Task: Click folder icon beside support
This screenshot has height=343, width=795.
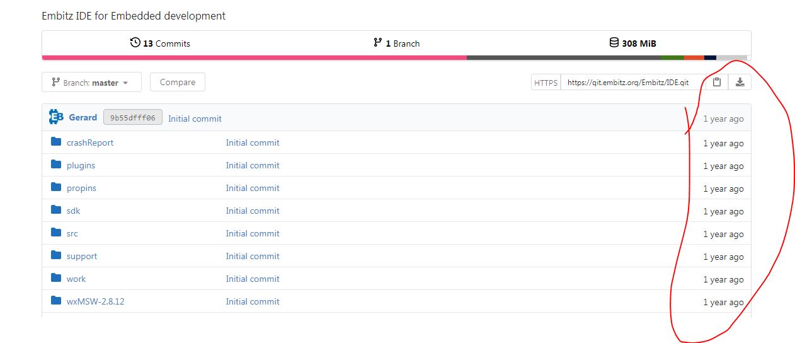Action: coord(56,255)
